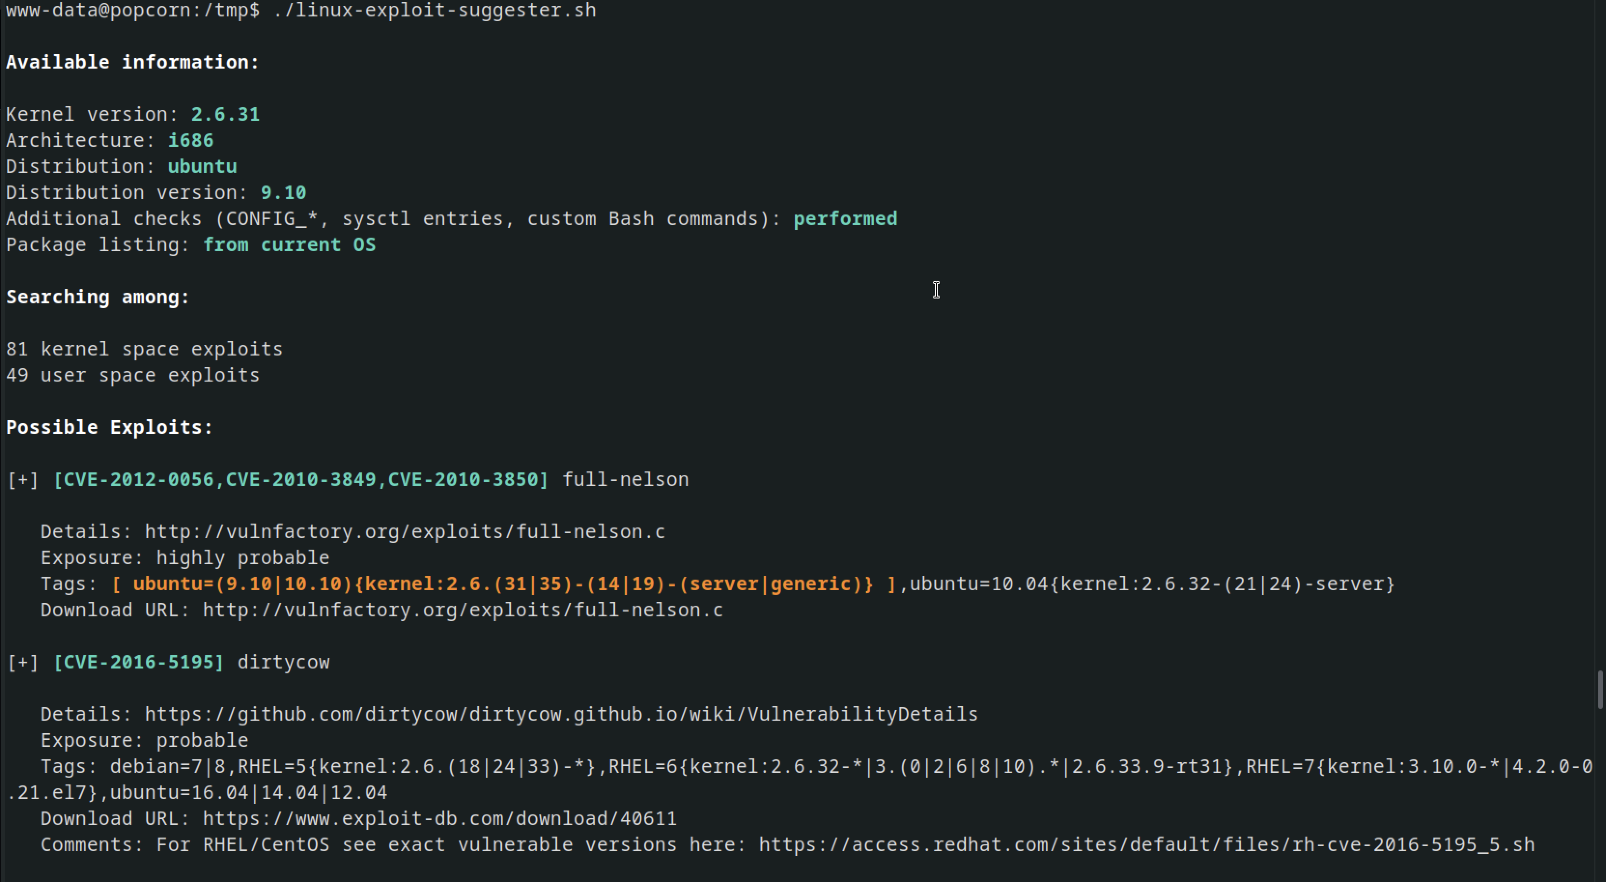Click the 'Possible Exploits:' heading

pos(109,427)
